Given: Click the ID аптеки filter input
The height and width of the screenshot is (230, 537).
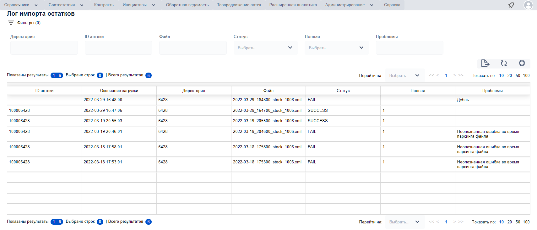Looking at the screenshot, I should coord(118,48).
